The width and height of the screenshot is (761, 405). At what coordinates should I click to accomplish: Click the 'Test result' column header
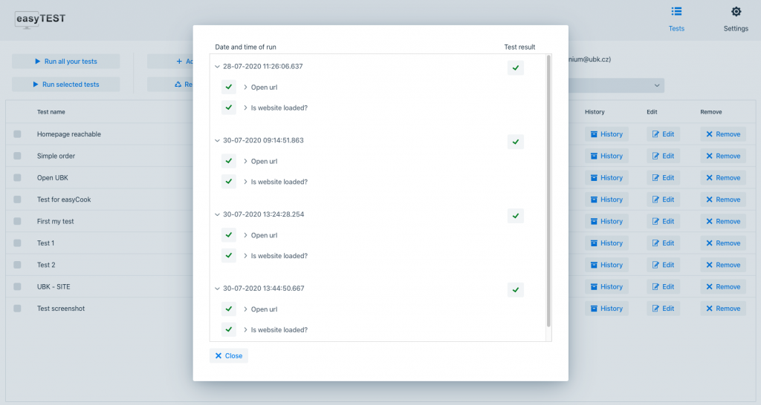pyautogui.click(x=519, y=47)
